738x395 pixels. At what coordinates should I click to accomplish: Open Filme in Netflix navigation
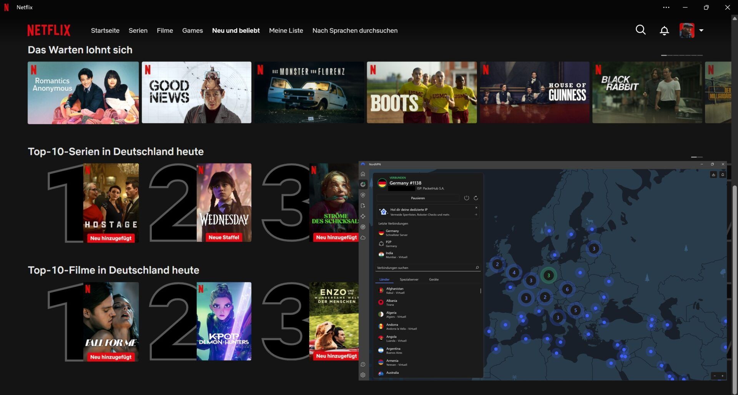[165, 30]
